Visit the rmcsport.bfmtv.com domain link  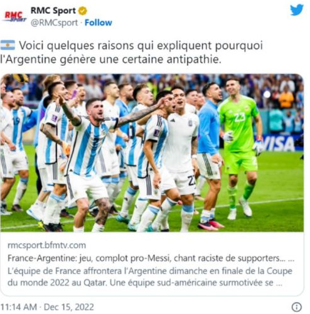tap(46, 245)
